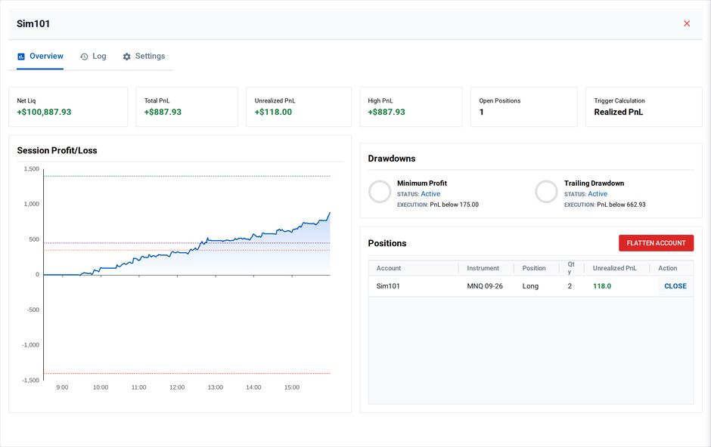Select the Total PnL value

(163, 113)
